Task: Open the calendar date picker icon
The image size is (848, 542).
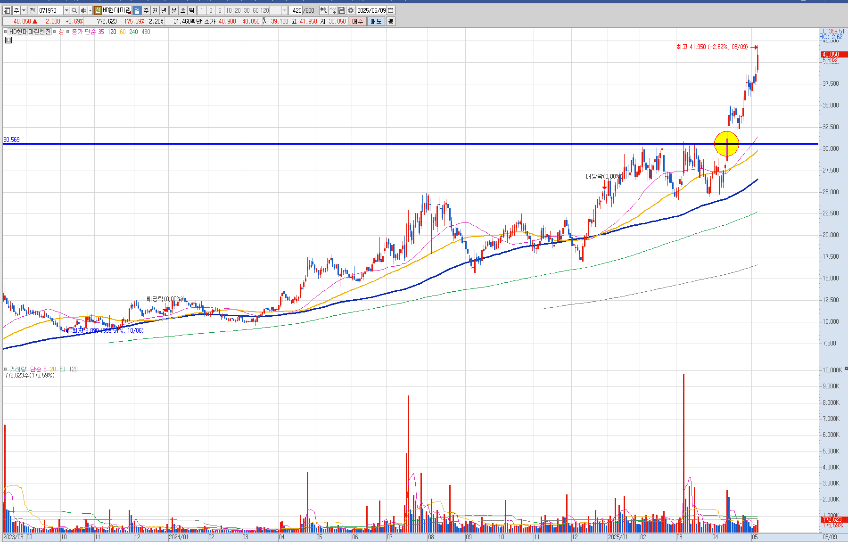Action: pos(391,10)
